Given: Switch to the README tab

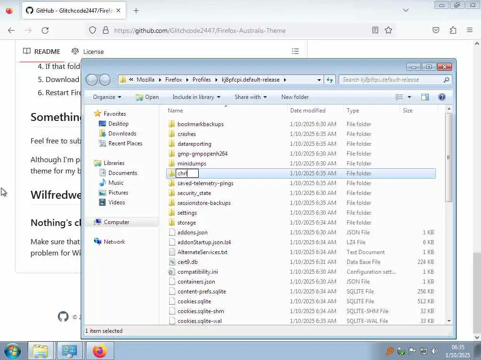Looking at the screenshot, I should 42,52.
